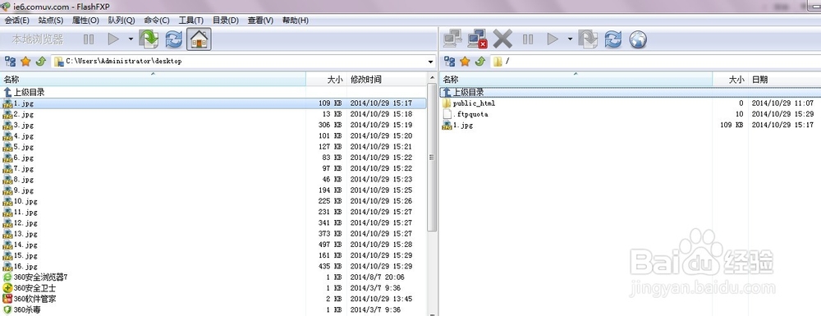Sort remote files by 大小 column
The width and height of the screenshot is (821, 316).
click(x=731, y=80)
